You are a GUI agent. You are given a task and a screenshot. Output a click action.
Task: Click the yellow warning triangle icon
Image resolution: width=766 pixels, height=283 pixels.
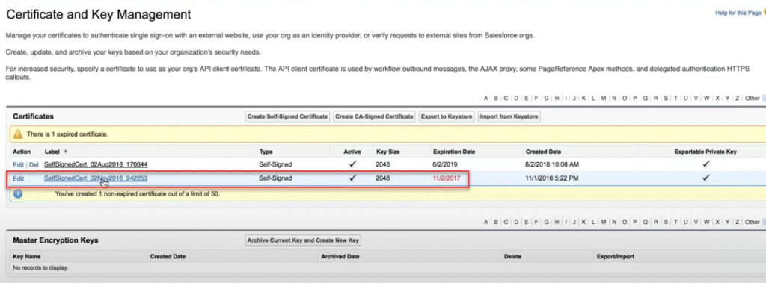tap(18, 134)
